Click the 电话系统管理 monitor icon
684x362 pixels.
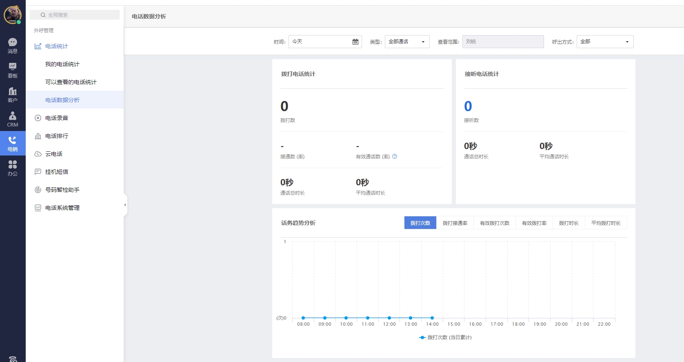(x=38, y=208)
